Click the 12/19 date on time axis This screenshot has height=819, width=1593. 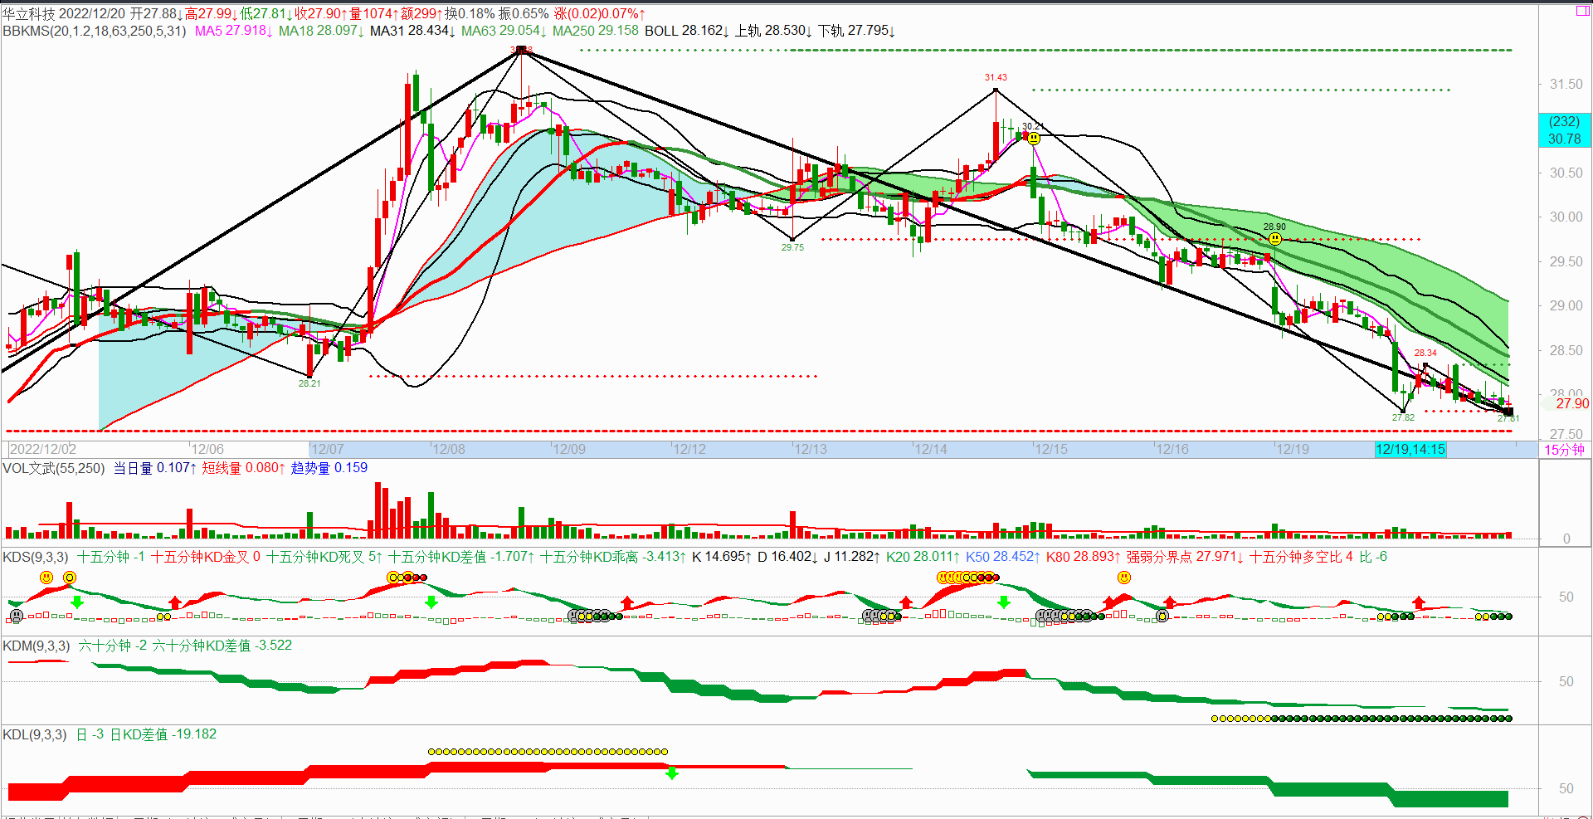(1292, 449)
